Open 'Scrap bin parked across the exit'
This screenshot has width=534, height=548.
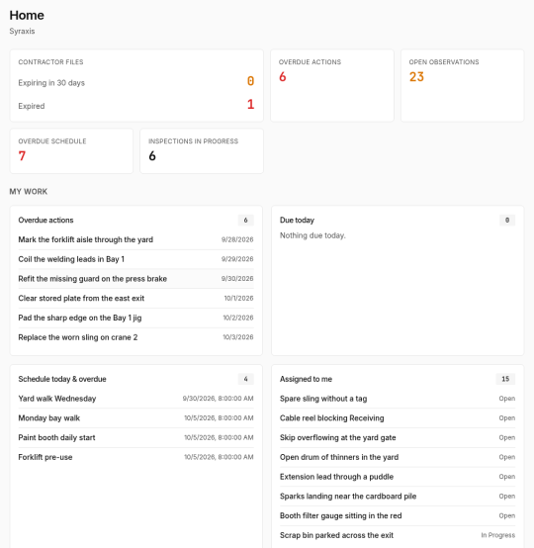tap(398, 535)
